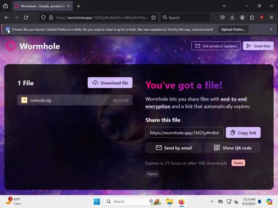The height and width of the screenshot is (208, 278).
Task: Dismiss the Firefox refresh notification bar
Action: pos(271,29)
